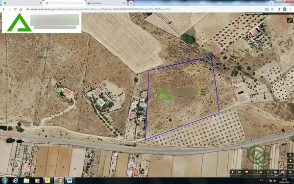Export map with the IMG button

(275, 172)
